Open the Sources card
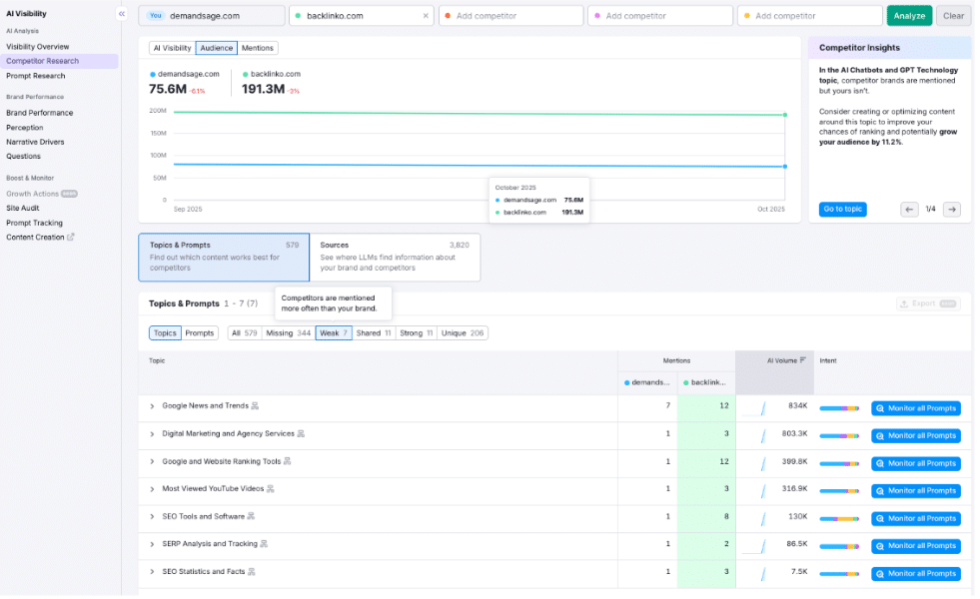 [397, 259]
